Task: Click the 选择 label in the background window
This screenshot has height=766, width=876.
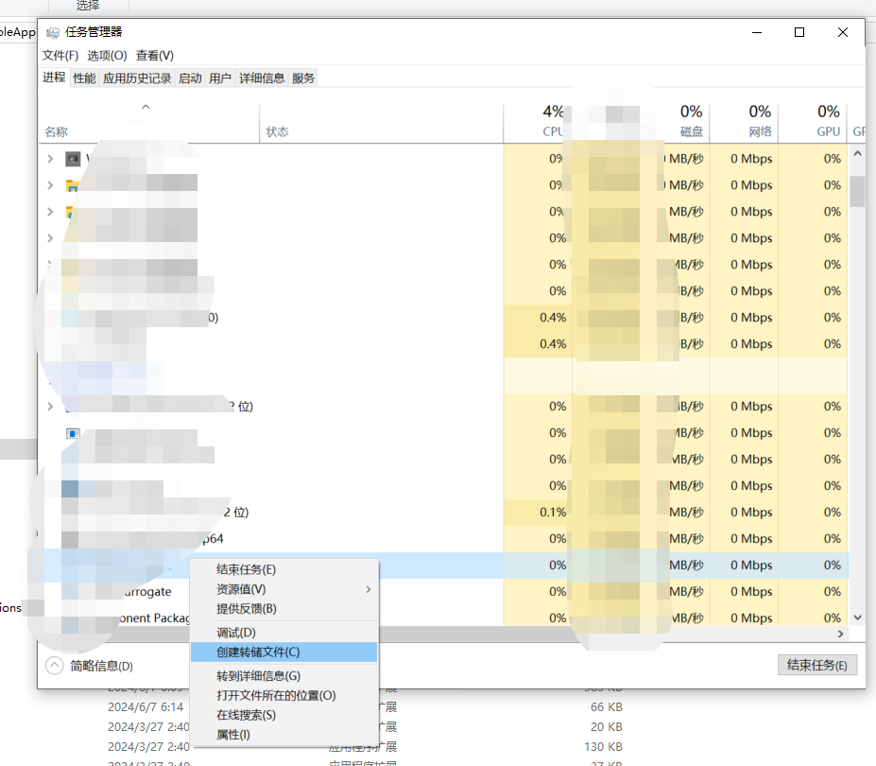Action: 88,6
